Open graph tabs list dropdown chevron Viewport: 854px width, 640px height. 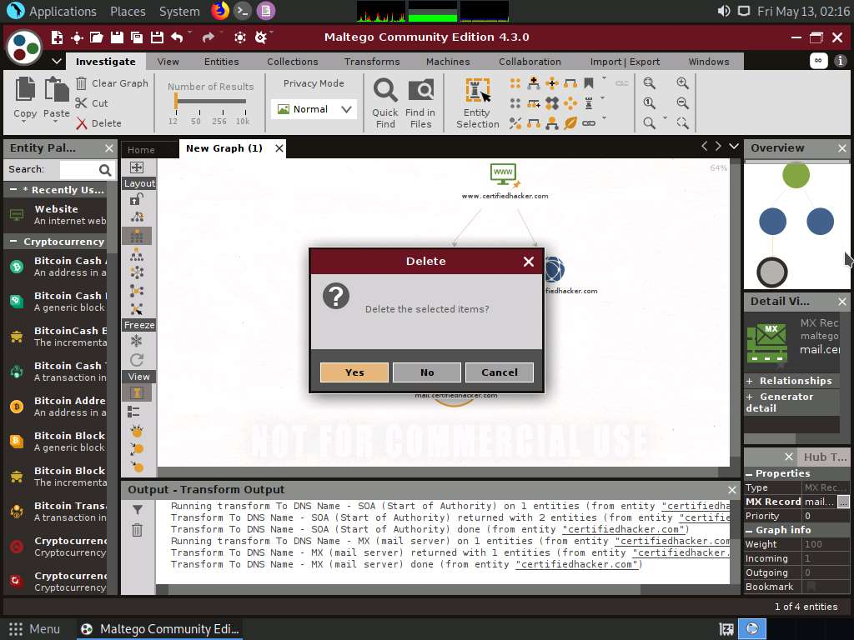[734, 147]
